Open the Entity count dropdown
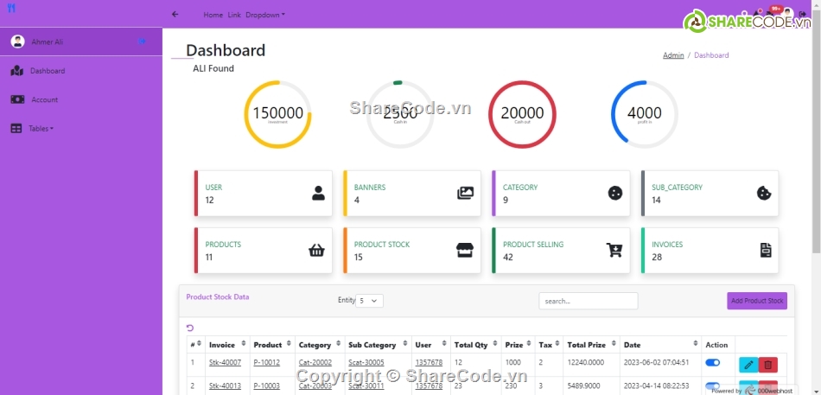Viewport: 821px width, 395px height. (x=370, y=301)
